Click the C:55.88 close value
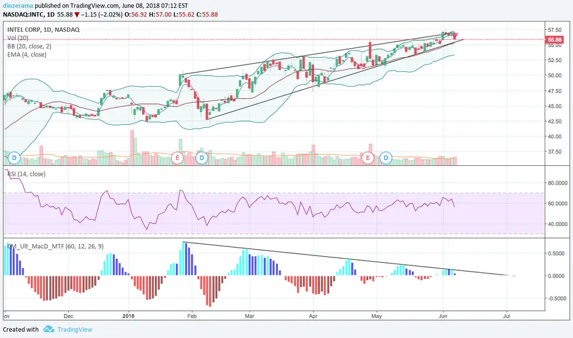The image size is (573, 338). pos(207,15)
